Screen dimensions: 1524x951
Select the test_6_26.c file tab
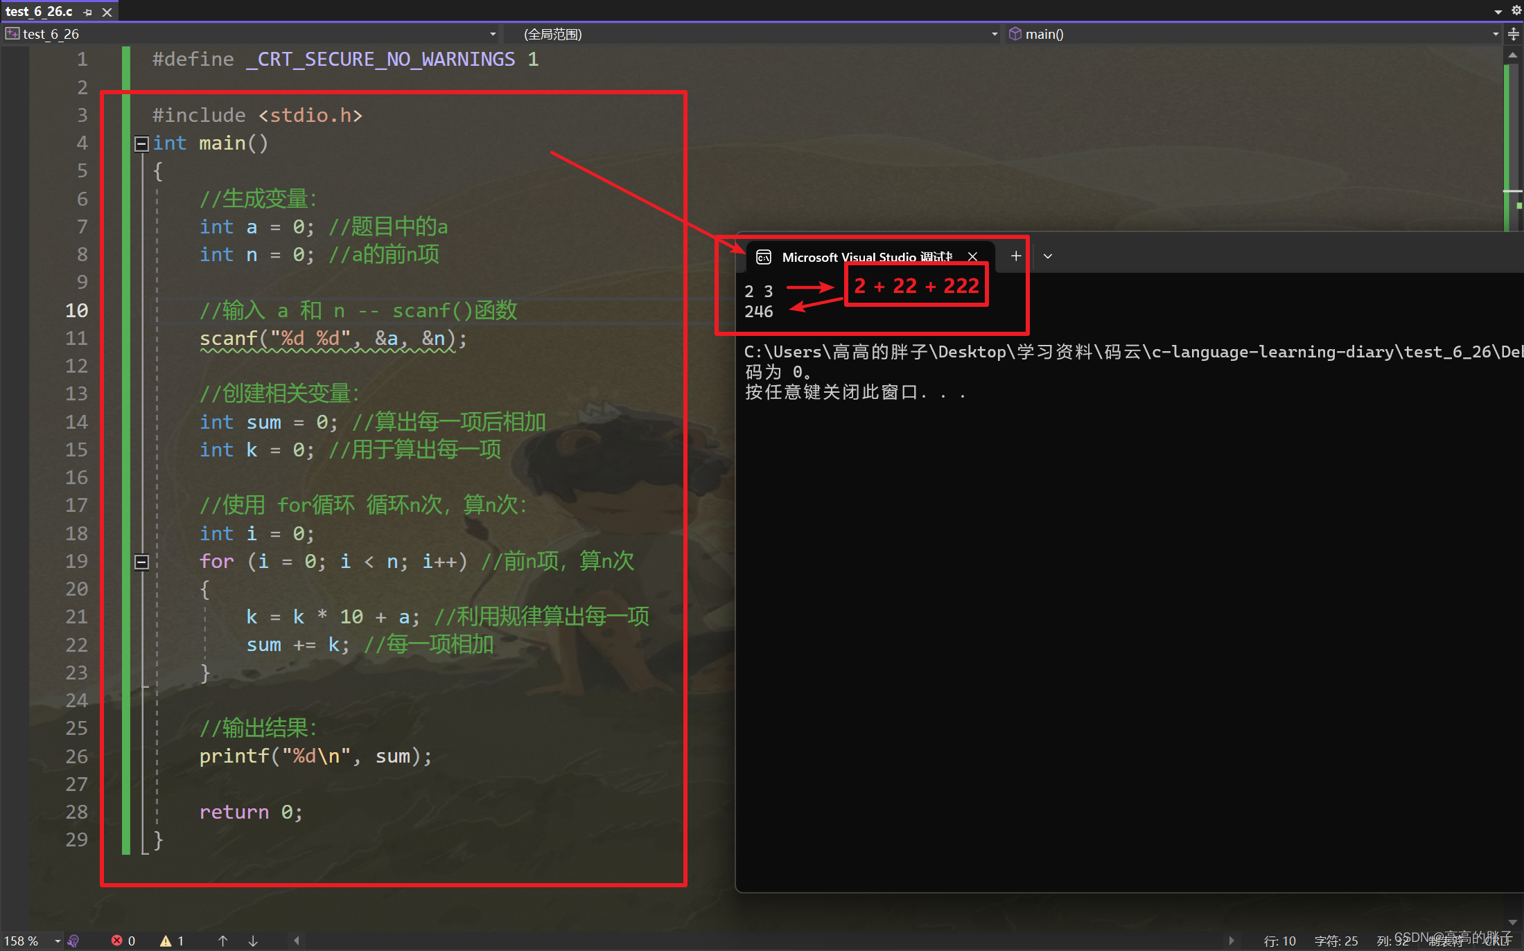coord(40,11)
